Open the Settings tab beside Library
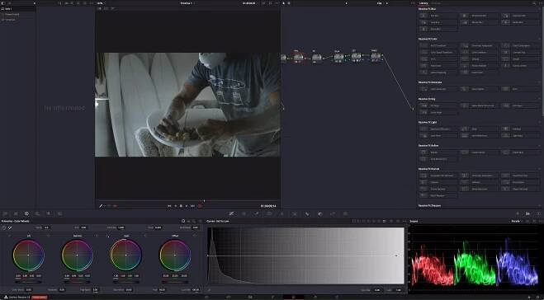The width and height of the screenshot is (544, 300). [435, 3]
